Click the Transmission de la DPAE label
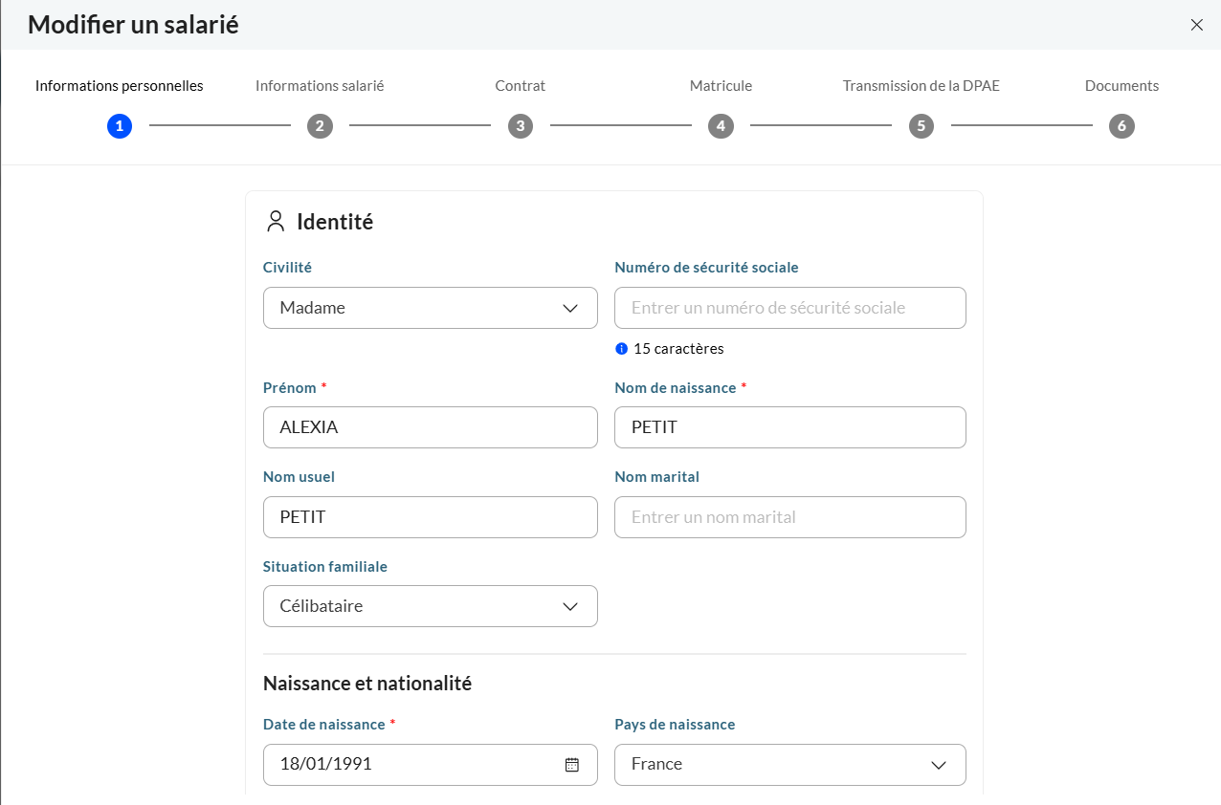The height and width of the screenshot is (805, 1221). click(x=921, y=86)
